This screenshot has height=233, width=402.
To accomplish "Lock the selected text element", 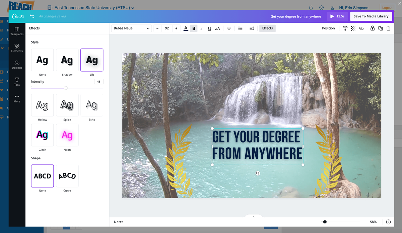I will point(372,28).
